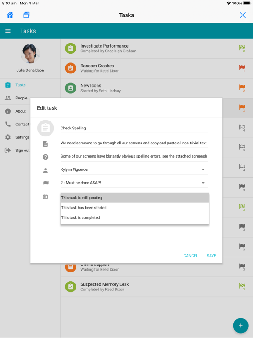Open the New Icons task

pyautogui.click(x=157, y=88)
